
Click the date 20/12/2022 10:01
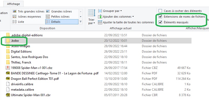tap(116, 41)
